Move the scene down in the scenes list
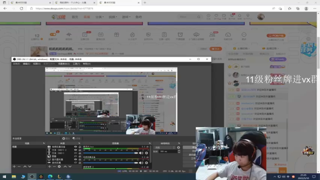The image size is (320, 180). [30, 166]
